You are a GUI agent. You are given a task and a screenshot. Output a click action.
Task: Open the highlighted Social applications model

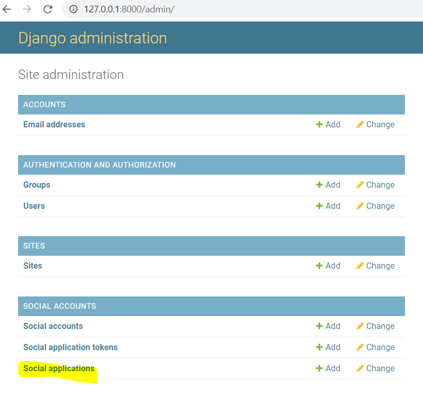click(59, 369)
